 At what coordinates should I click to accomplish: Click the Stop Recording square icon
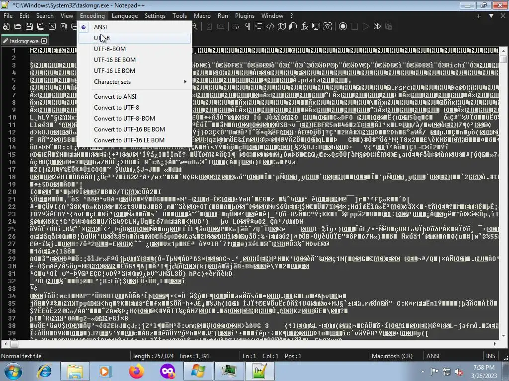click(x=354, y=27)
